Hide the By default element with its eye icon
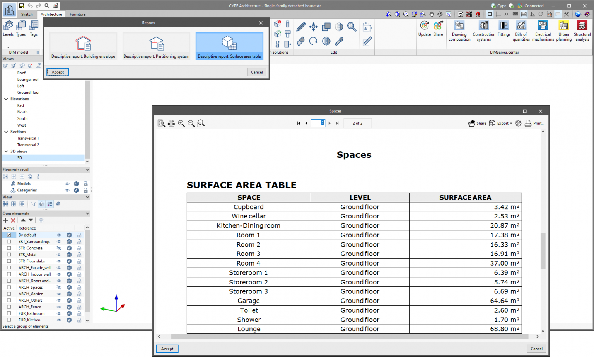 [59, 235]
